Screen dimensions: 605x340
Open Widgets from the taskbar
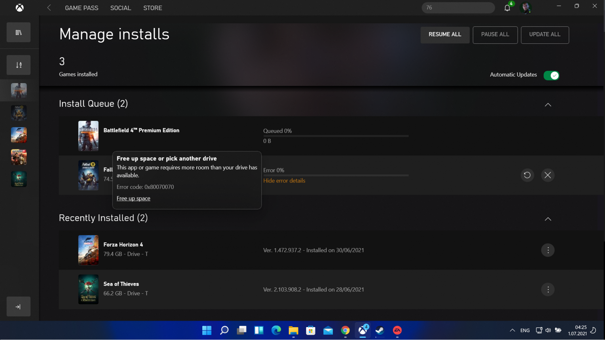259,330
